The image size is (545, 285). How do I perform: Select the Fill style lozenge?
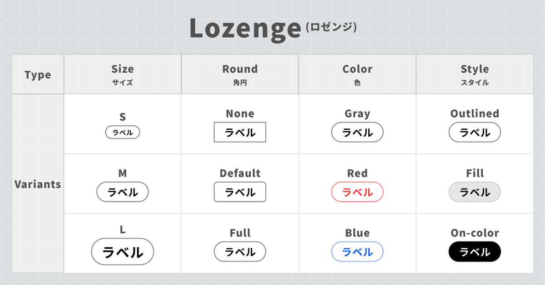475,192
